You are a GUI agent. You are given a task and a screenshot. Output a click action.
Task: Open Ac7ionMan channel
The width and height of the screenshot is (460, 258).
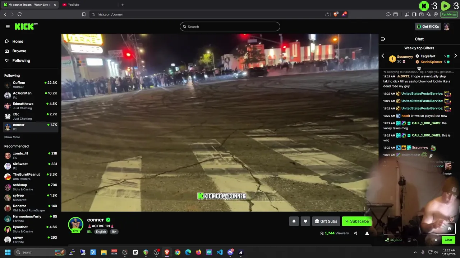31,95
